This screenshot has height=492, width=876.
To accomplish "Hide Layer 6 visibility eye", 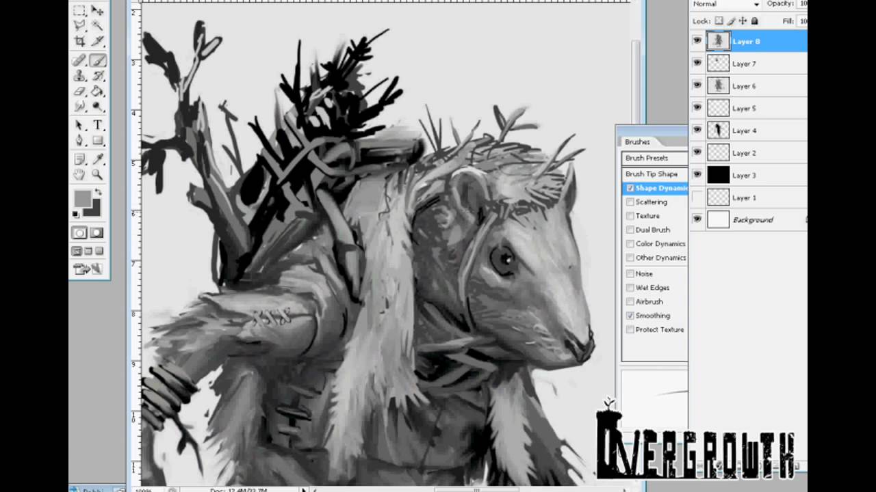I will [x=697, y=85].
